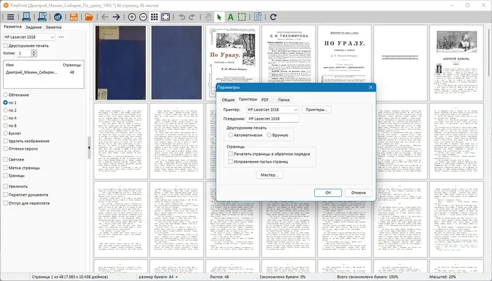
Task: Click the zoom out minus icon
Action: (x=143, y=17)
